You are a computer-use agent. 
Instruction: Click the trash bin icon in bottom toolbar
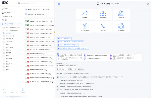point(23,89)
